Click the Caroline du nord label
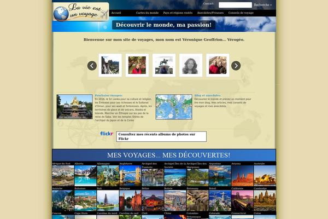The width and height of the screenshot is (328, 219). [x=107, y=214]
